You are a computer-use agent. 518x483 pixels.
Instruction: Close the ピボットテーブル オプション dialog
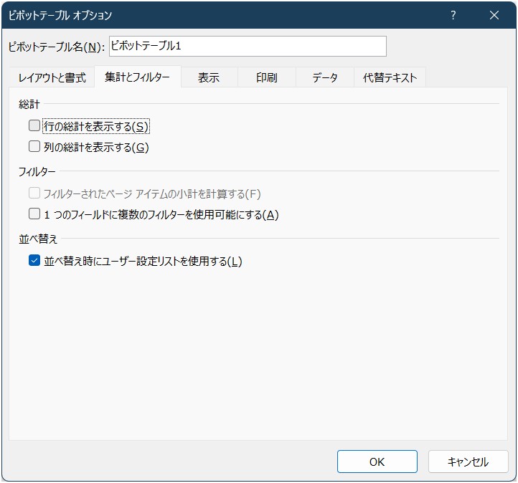pos(494,15)
